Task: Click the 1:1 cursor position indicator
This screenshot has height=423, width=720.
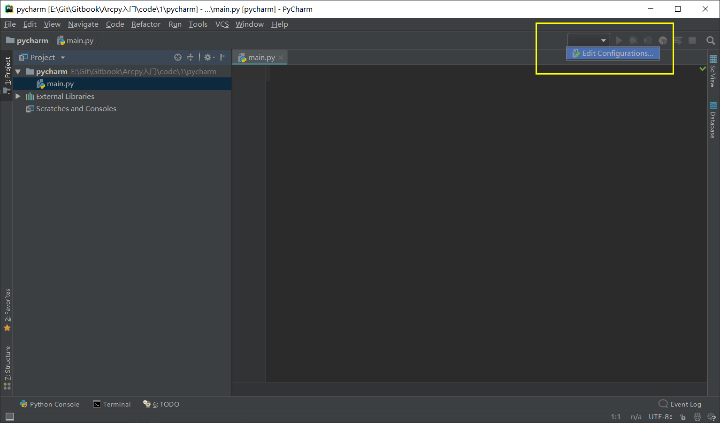Action: point(616,417)
